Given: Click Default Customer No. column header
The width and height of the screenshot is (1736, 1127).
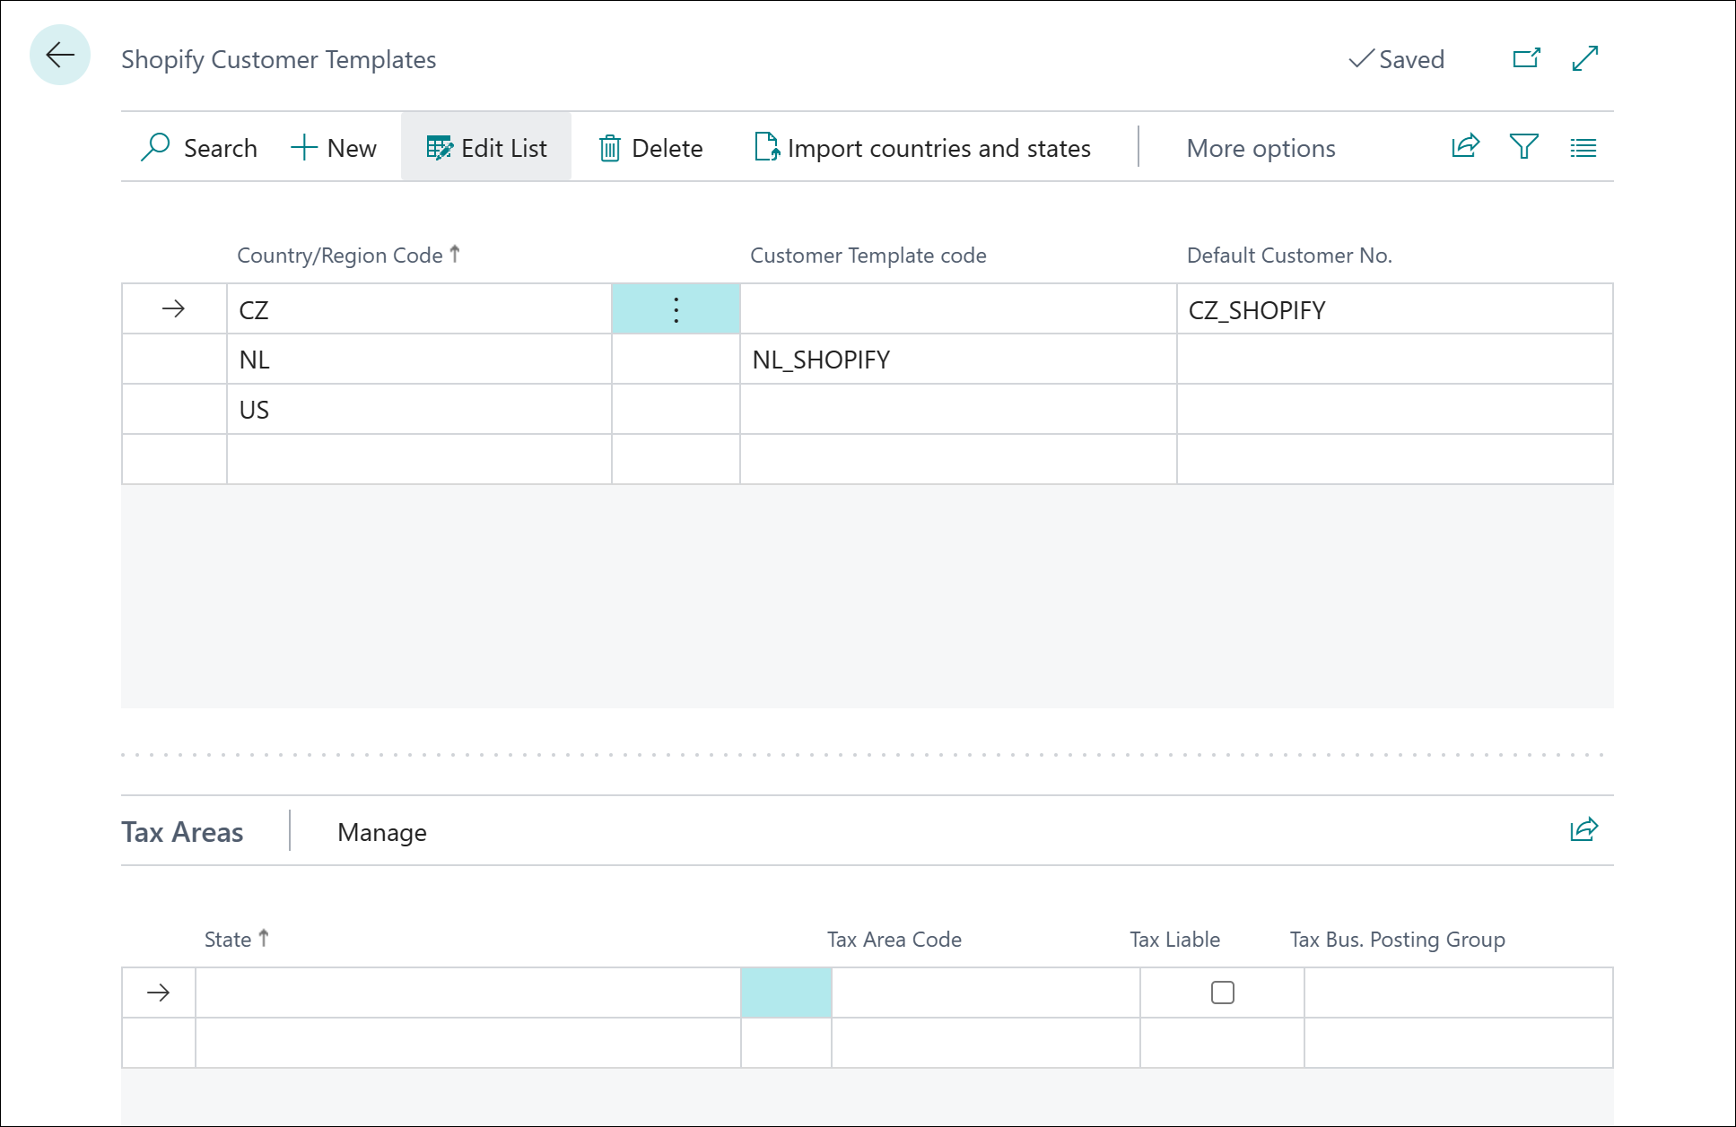Looking at the screenshot, I should tap(1289, 256).
